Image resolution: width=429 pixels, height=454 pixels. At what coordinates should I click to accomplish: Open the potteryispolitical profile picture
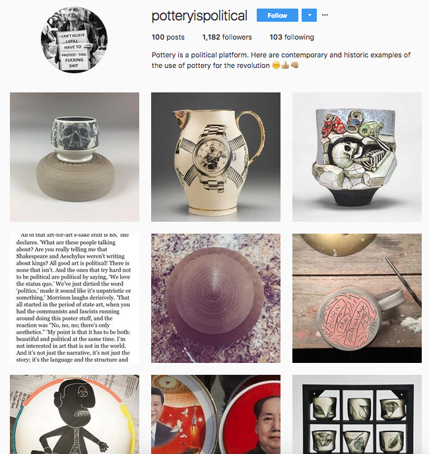pyautogui.click(x=74, y=40)
